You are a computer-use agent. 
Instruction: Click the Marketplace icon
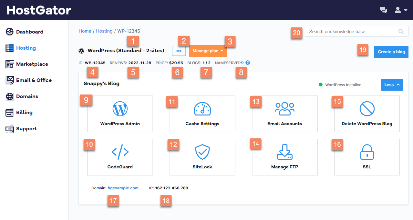pos(10,64)
